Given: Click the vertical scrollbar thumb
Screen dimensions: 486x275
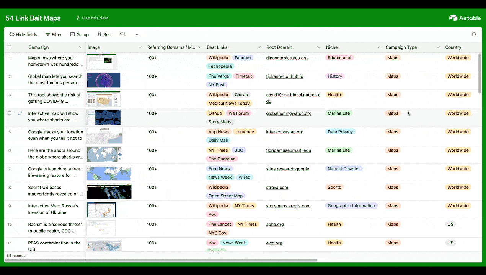Looking at the screenshot, I should pyautogui.click(x=480, y=73).
